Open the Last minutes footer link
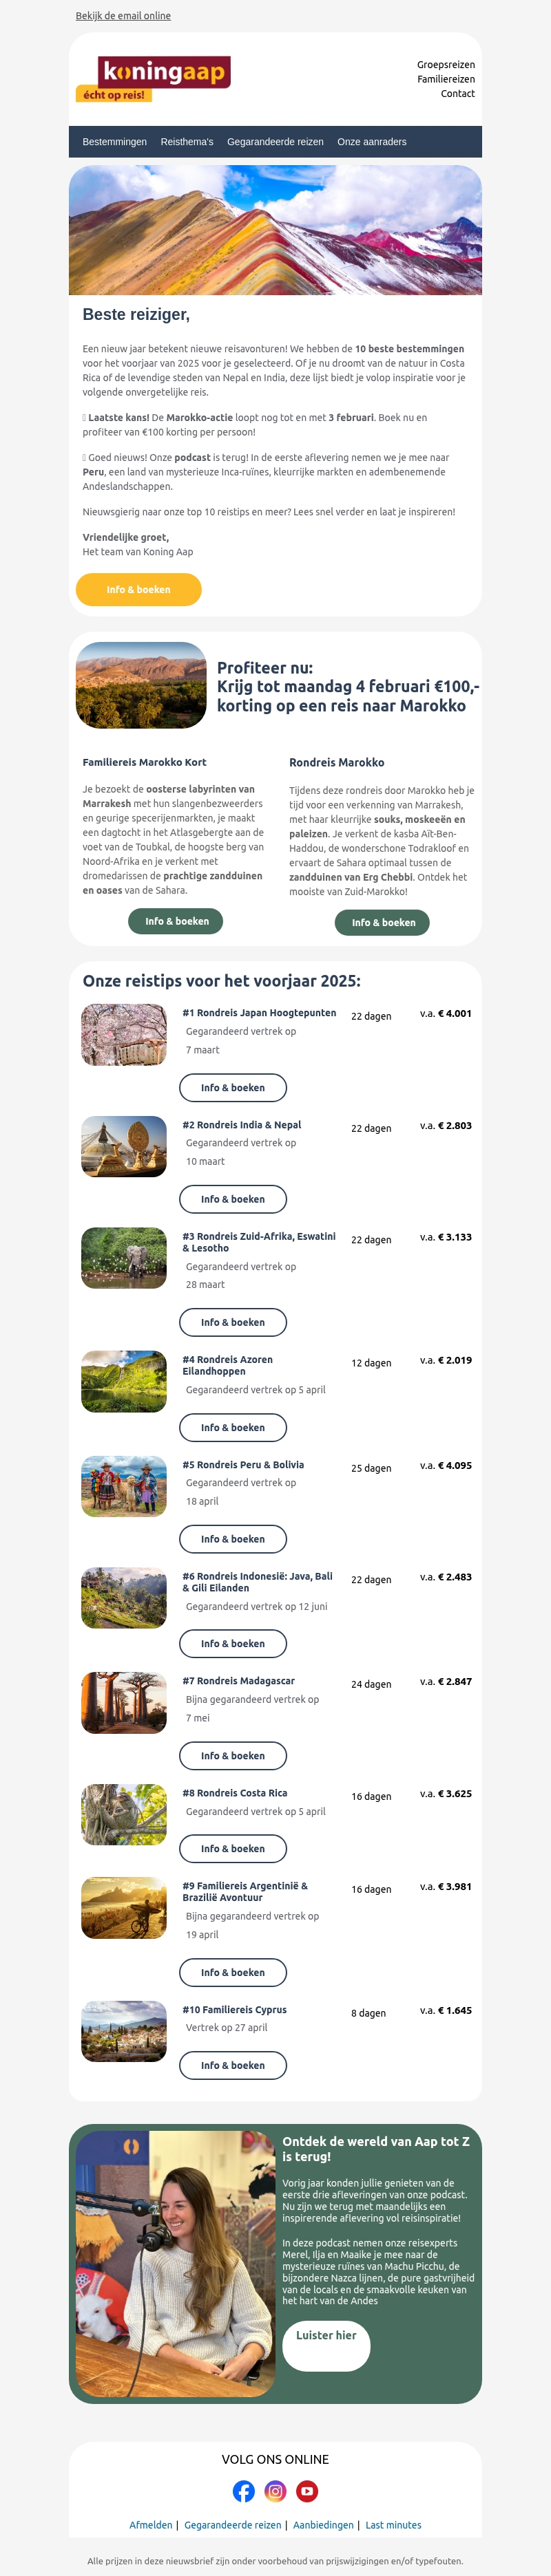Image resolution: width=551 pixels, height=2576 pixels. (x=393, y=2525)
